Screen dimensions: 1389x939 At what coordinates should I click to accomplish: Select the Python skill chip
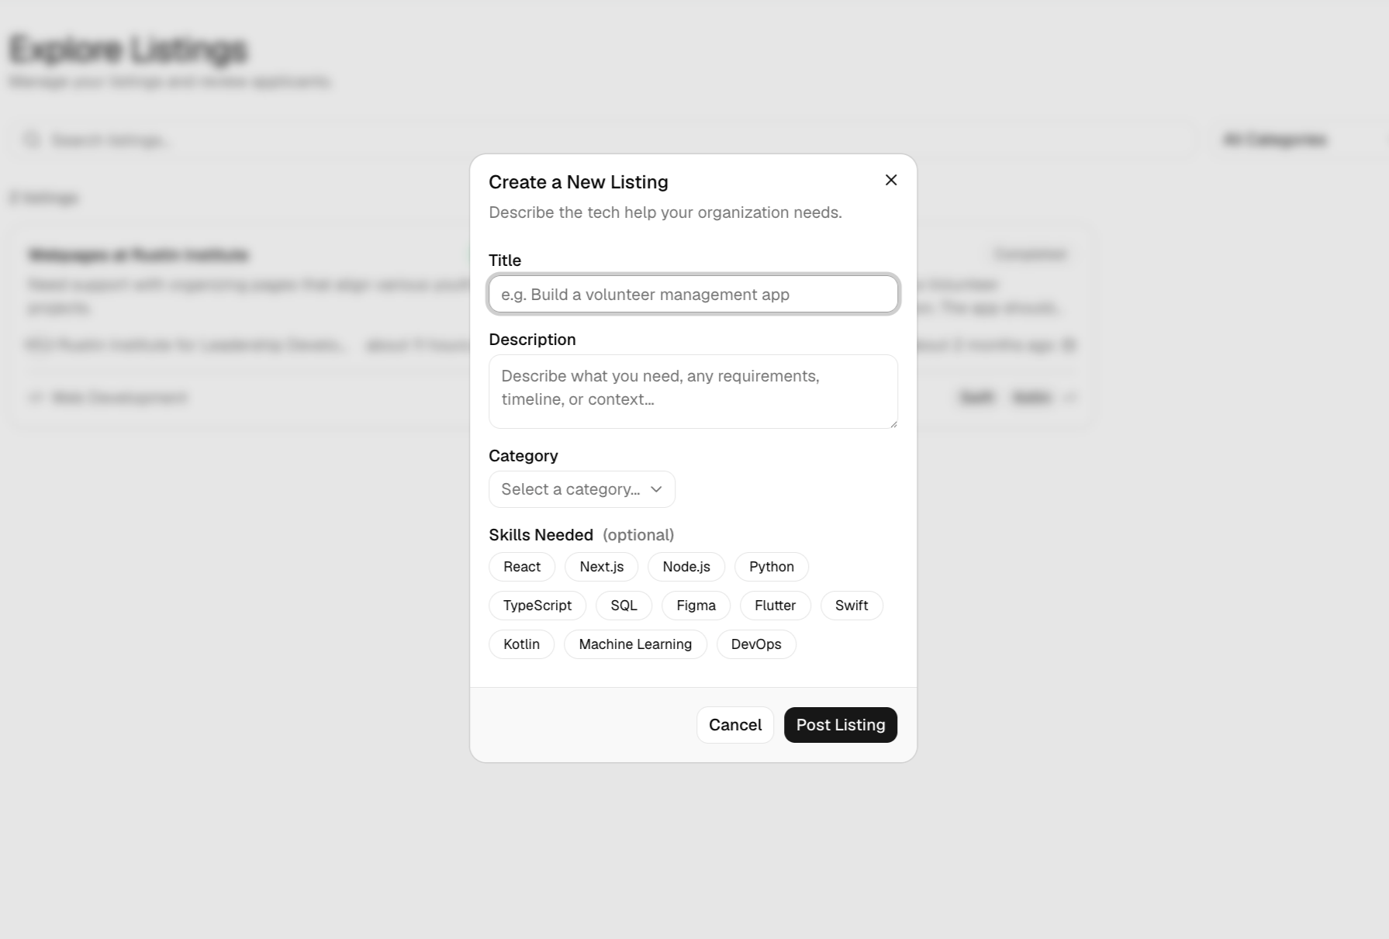pos(772,567)
